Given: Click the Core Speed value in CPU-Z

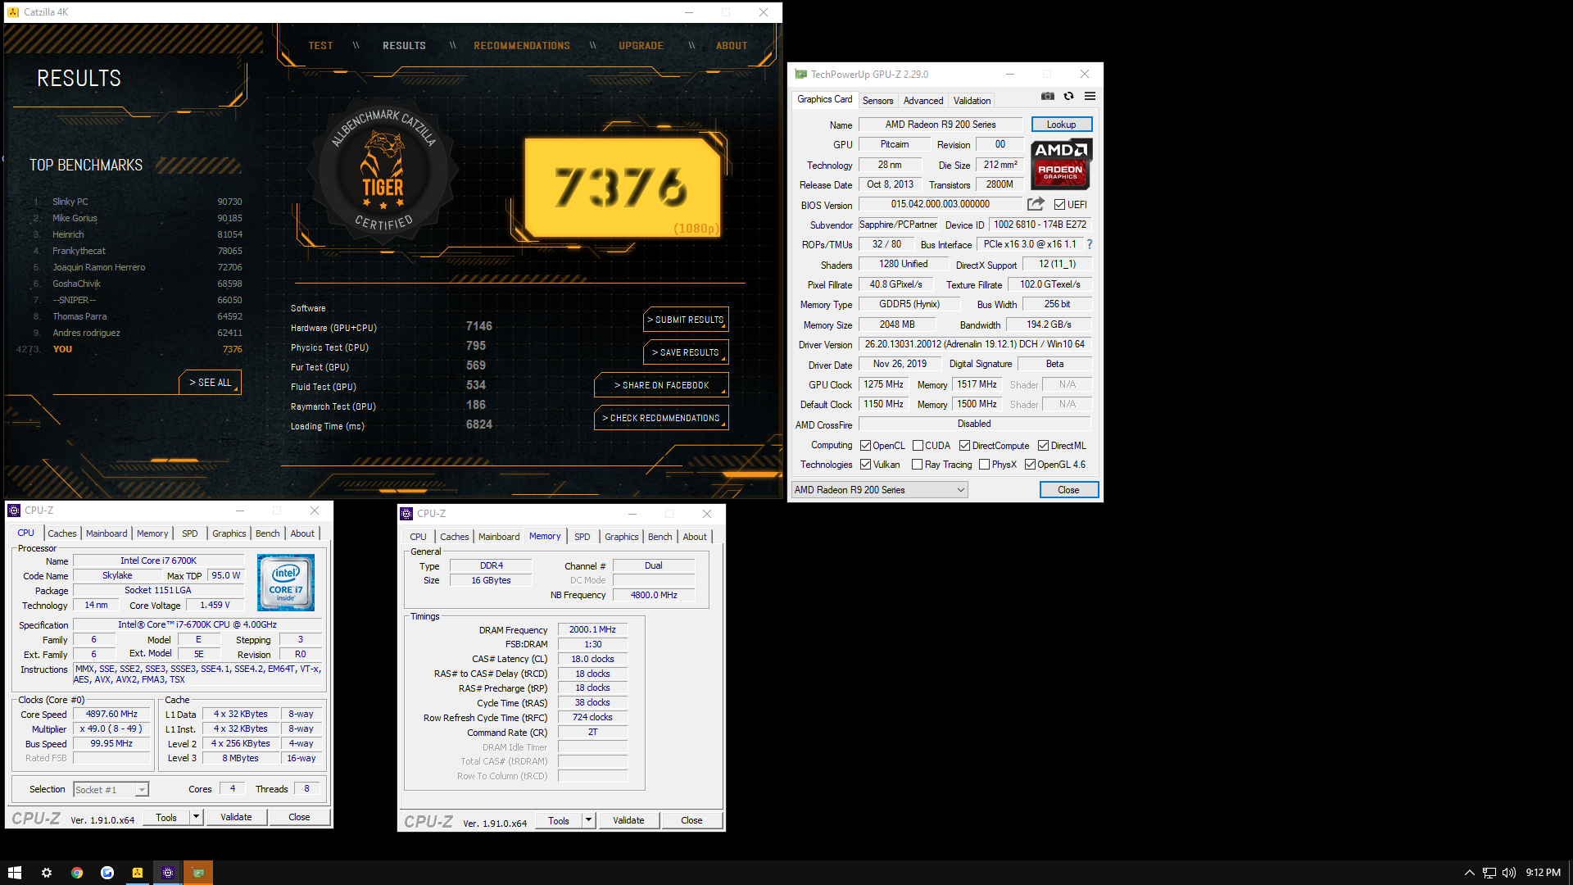Looking at the screenshot, I should click(x=111, y=715).
